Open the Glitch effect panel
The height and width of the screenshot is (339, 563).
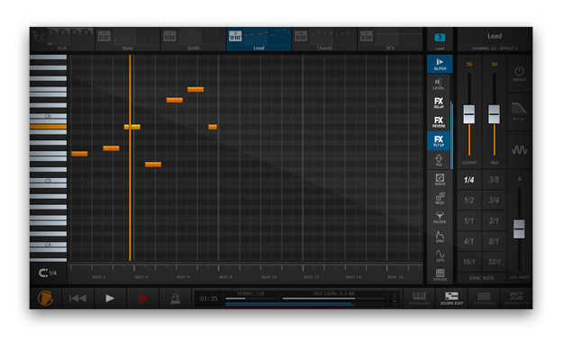(x=440, y=64)
